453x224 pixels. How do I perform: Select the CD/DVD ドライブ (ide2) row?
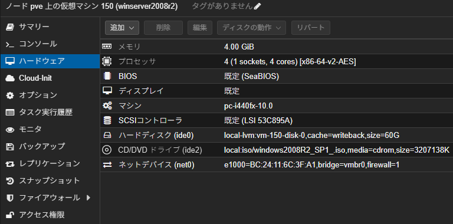pyautogui.click(x=277, y=150)
